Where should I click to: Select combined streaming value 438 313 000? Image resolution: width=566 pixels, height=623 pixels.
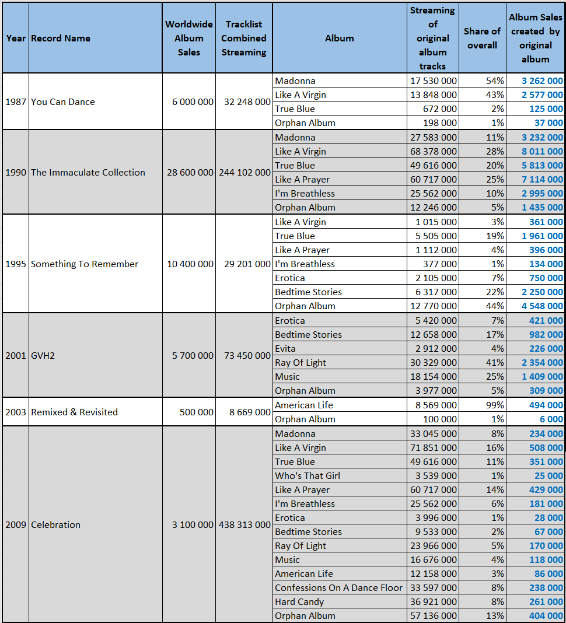[245, 524]
